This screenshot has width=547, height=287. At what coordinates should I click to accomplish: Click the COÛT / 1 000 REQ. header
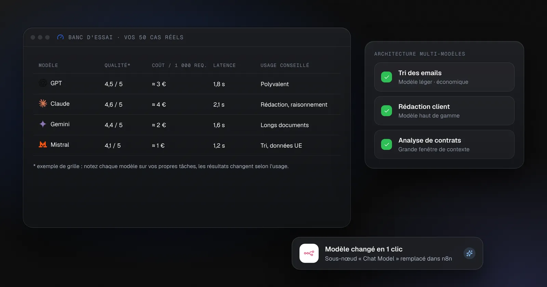click(179, 65)
